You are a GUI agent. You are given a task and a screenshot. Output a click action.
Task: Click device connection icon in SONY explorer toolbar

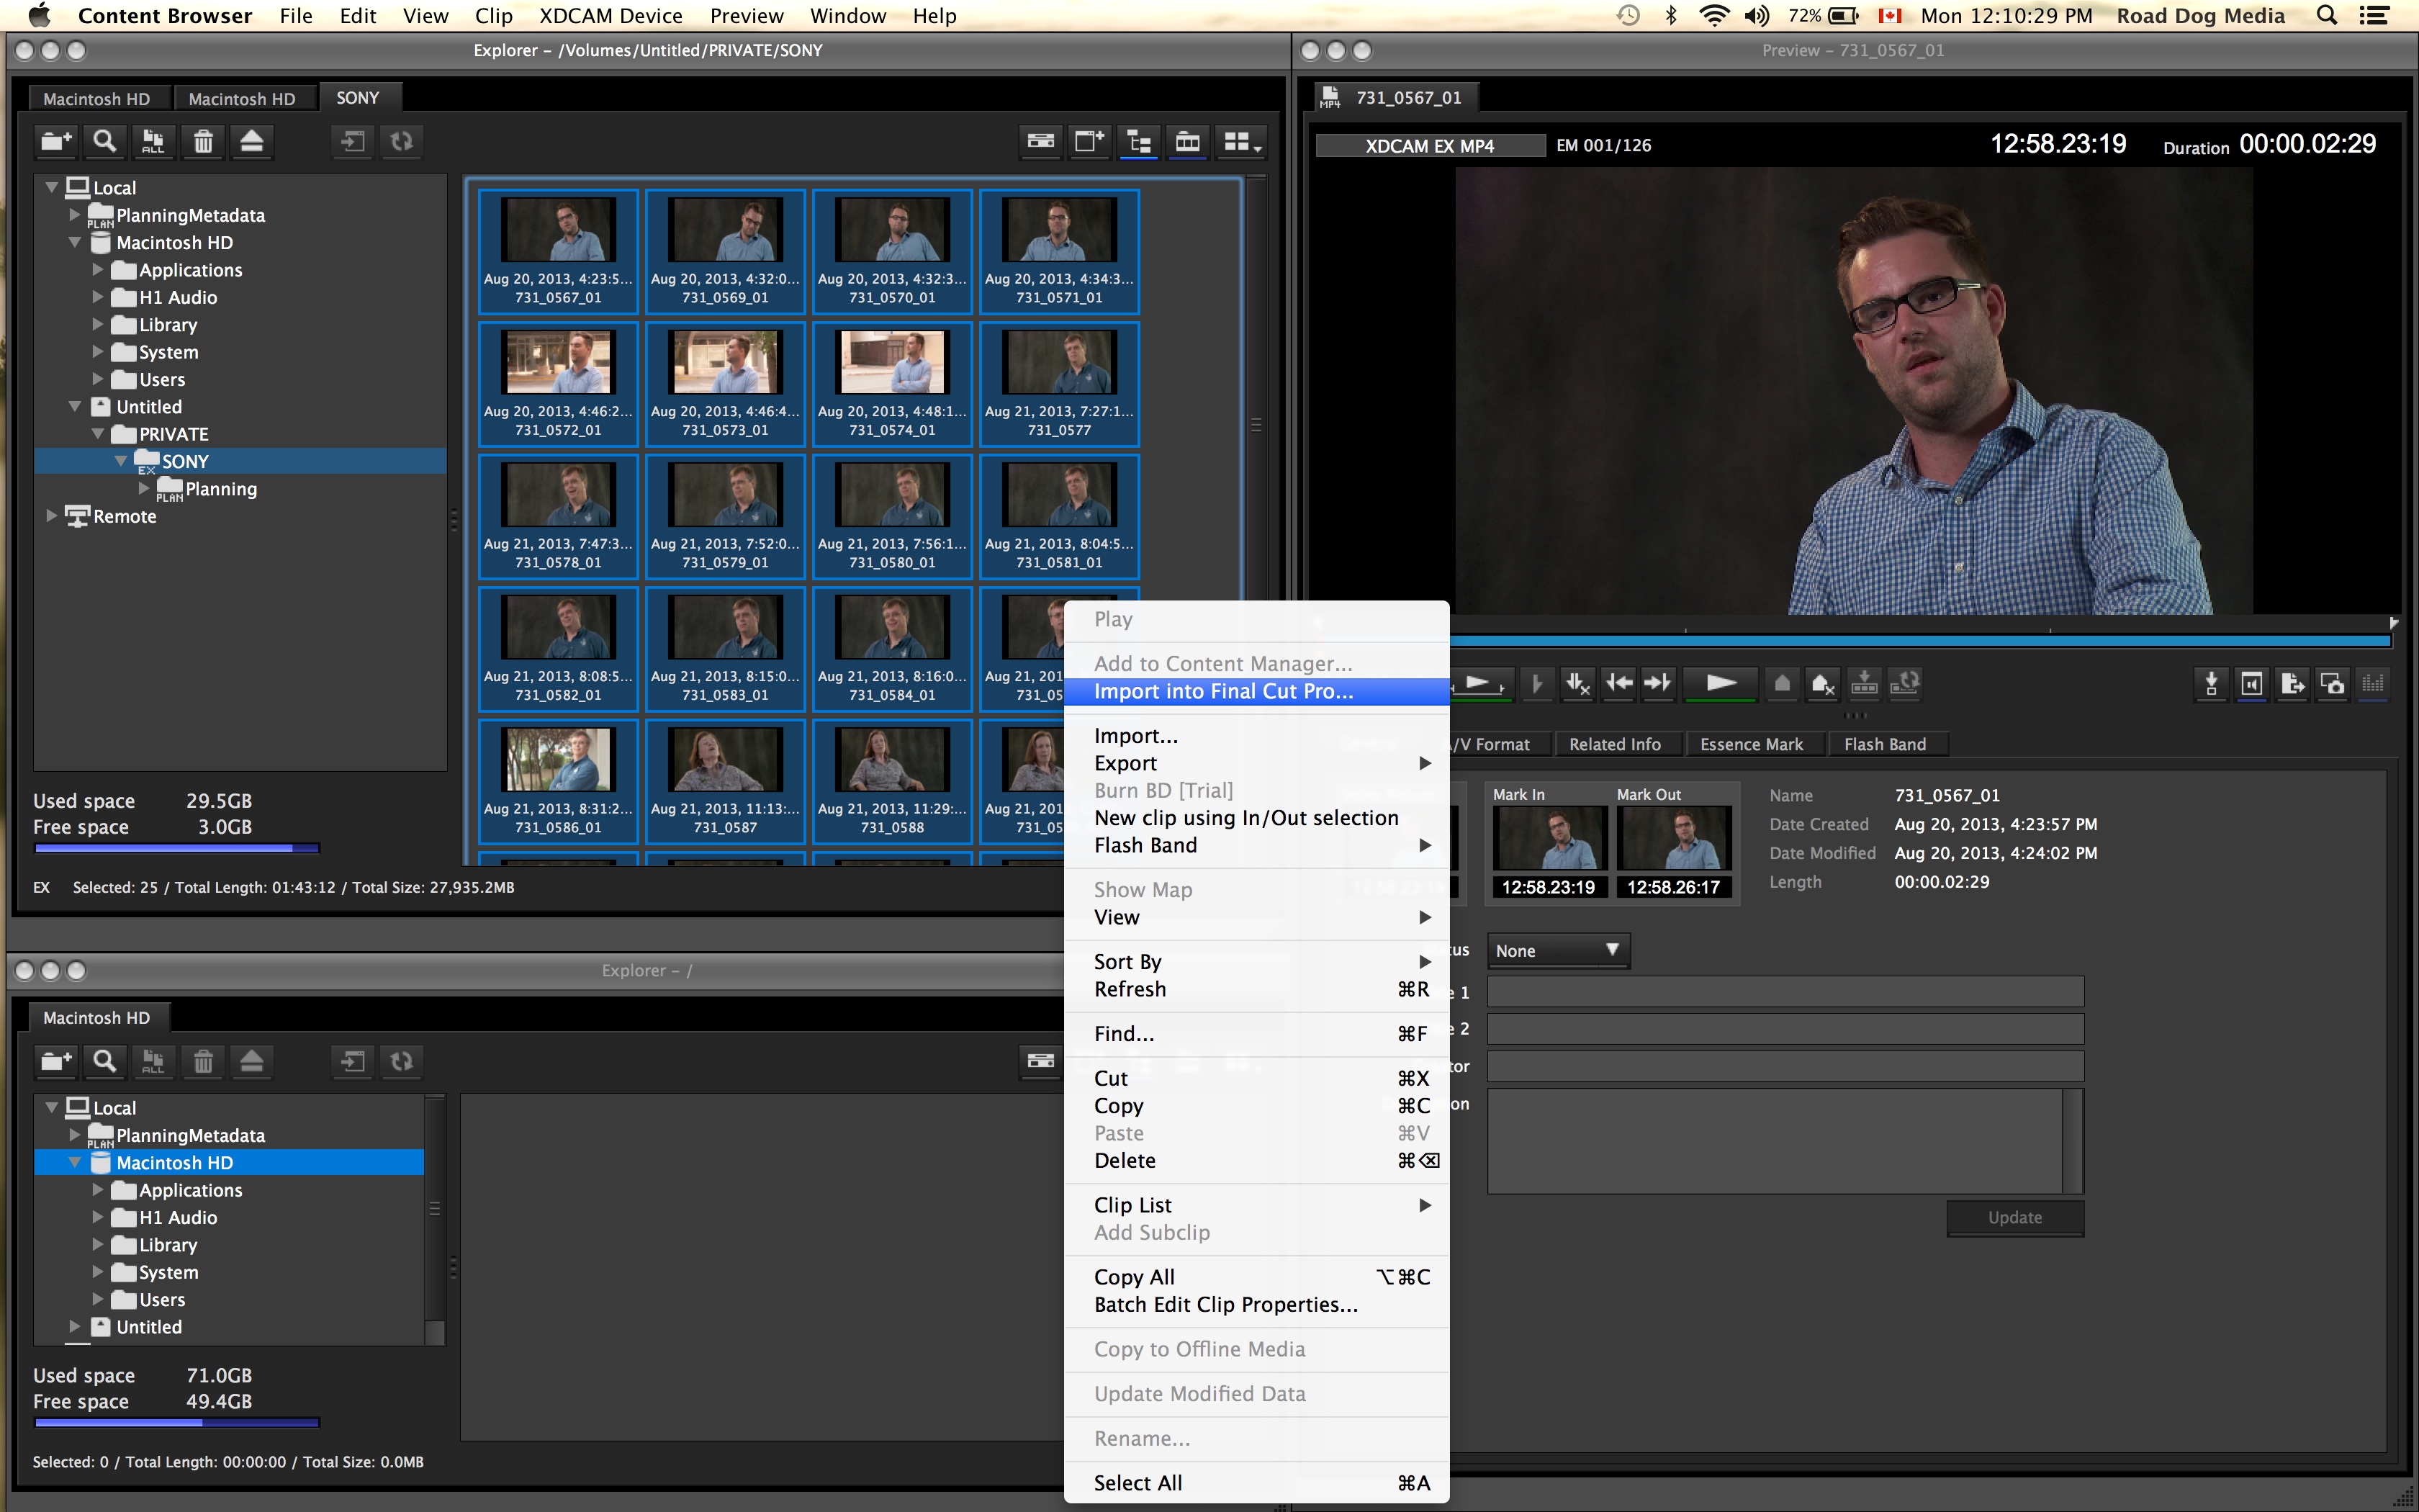pos(1040,142)
